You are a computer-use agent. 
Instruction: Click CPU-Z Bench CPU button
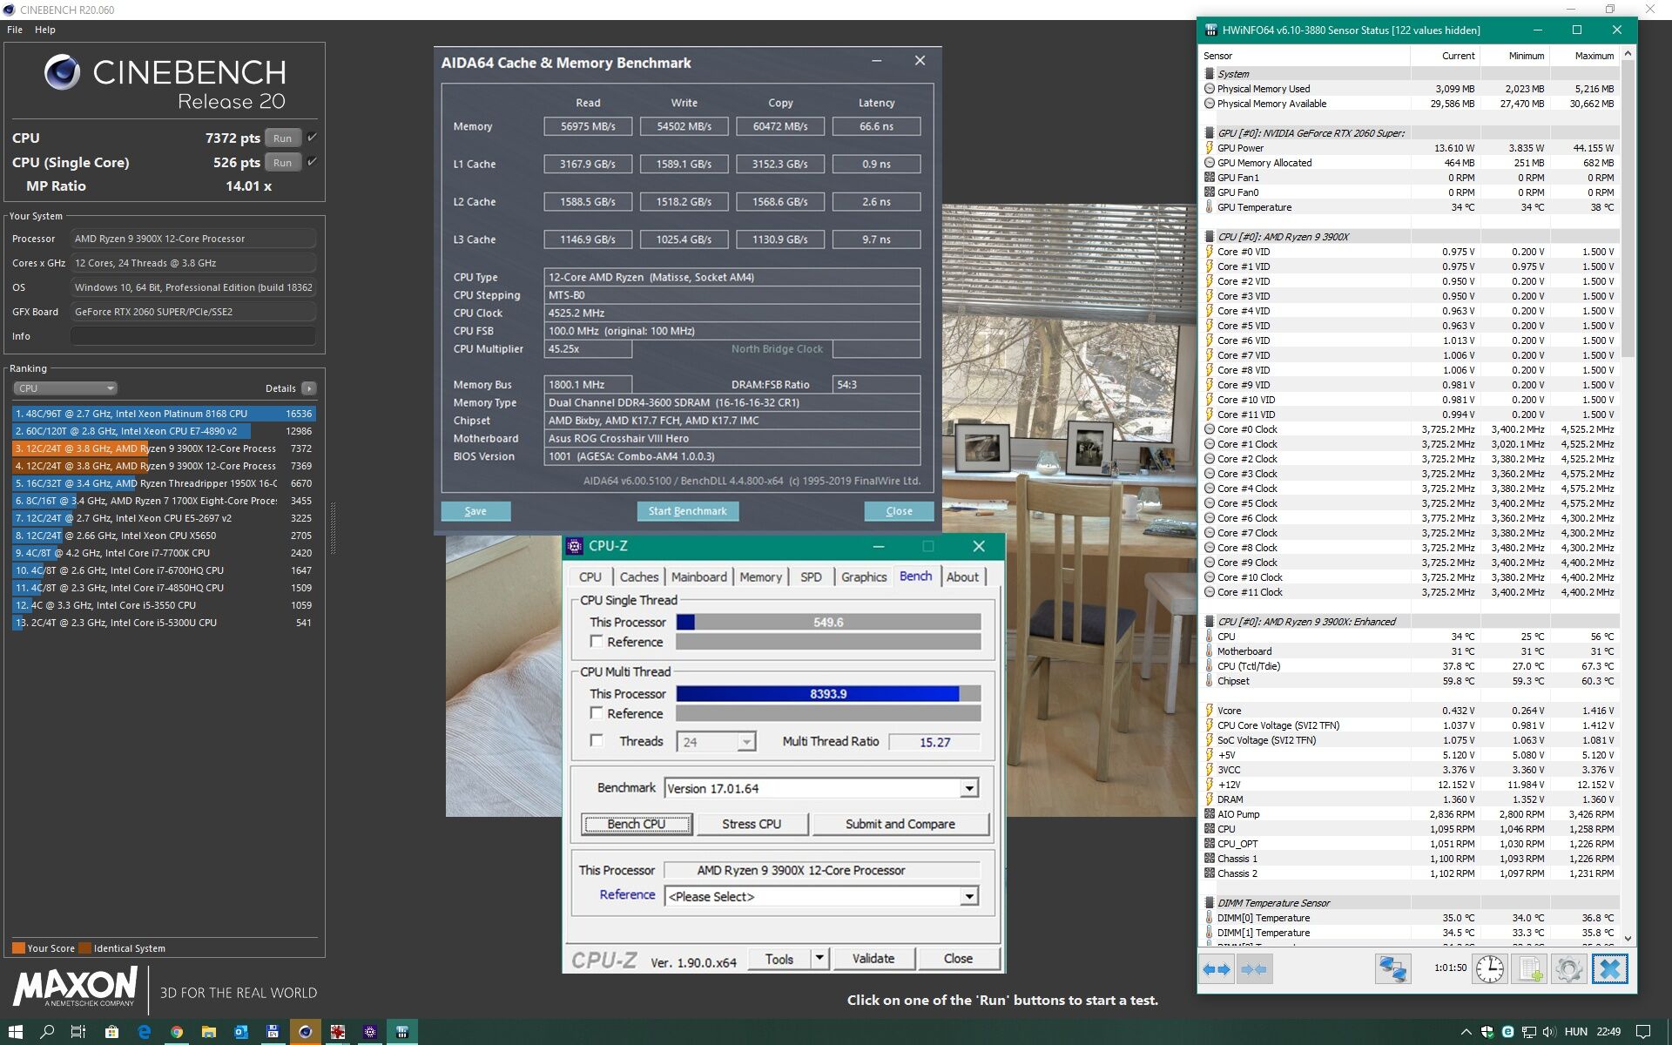[x=637, y=824]
